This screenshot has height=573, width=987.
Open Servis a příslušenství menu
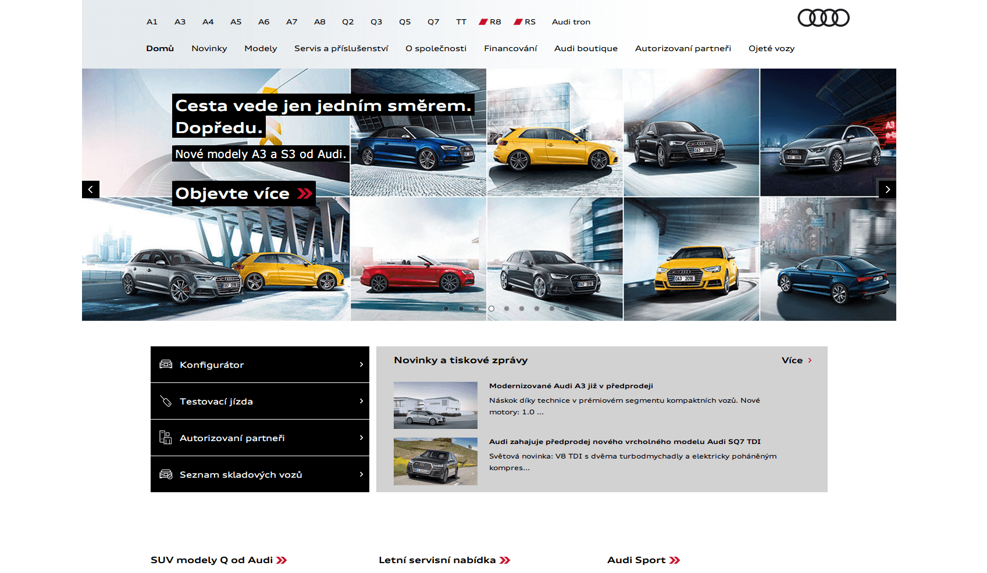[341, 48]
